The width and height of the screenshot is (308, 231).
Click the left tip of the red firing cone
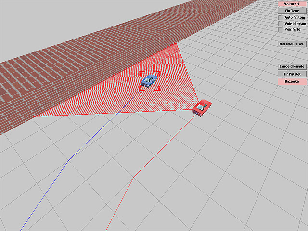pos(34,117)
